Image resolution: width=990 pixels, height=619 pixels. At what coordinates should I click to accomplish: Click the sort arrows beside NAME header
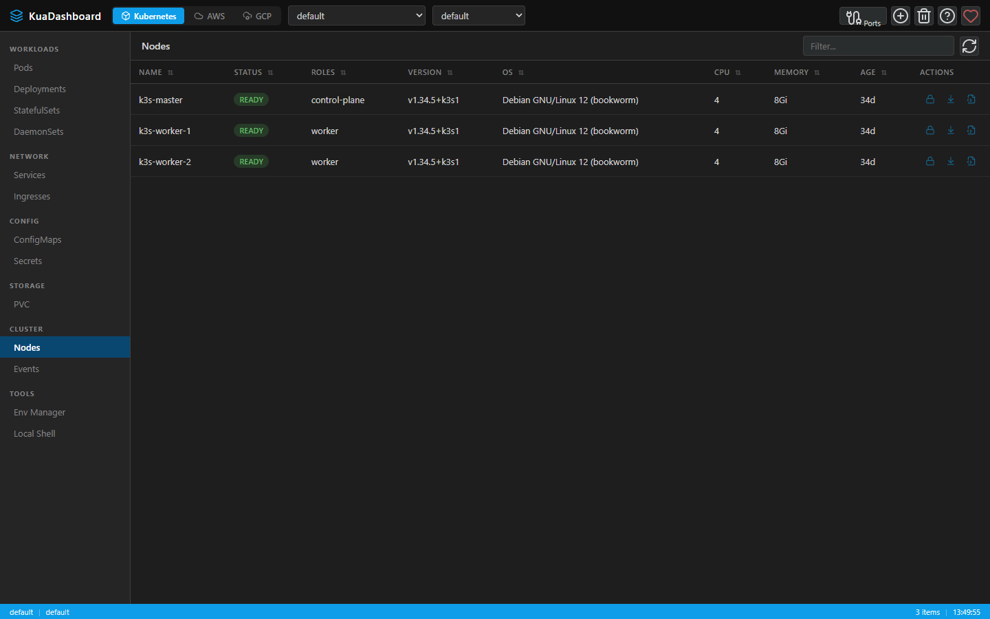coord(170,73)
